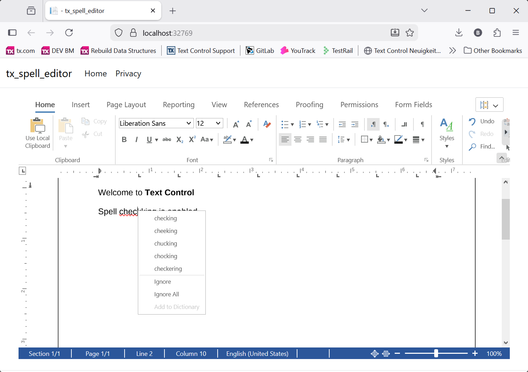Select the strikethrough icon
The width and height of the screenshot is (528, 372).
[x=167, y=139]
